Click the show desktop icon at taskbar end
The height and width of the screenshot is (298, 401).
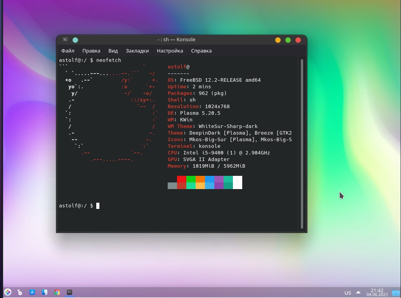pos(396,293)
